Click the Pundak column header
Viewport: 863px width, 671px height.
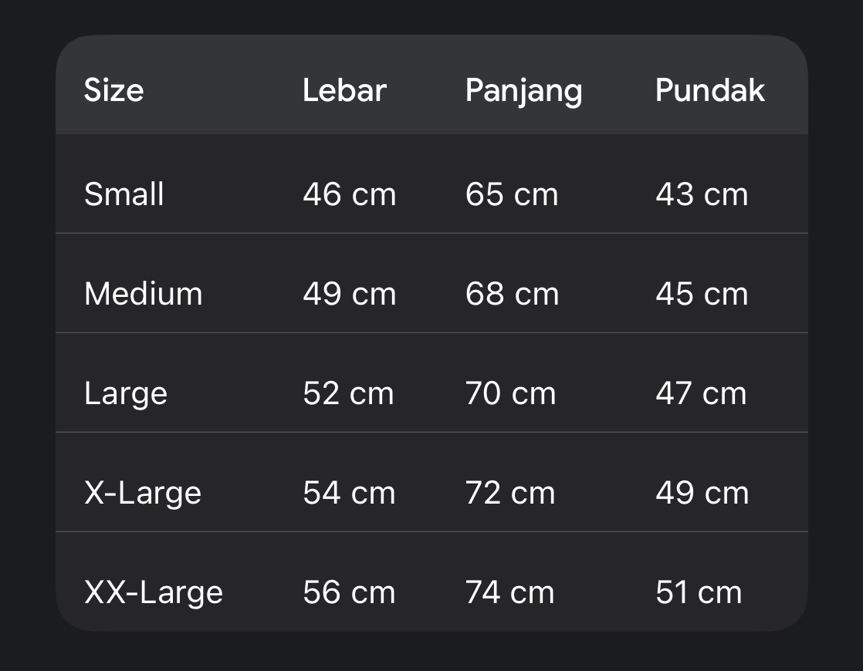coord(709,90)
